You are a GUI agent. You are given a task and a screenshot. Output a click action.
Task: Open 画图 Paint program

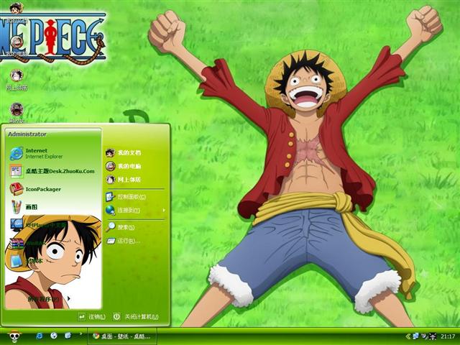24,207
